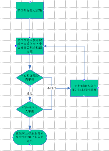Select the 中心柜面服务岗当面告知未通过原因 box
Image resolution: width=109 pixels, height=151 pixels.
[84, 88]
